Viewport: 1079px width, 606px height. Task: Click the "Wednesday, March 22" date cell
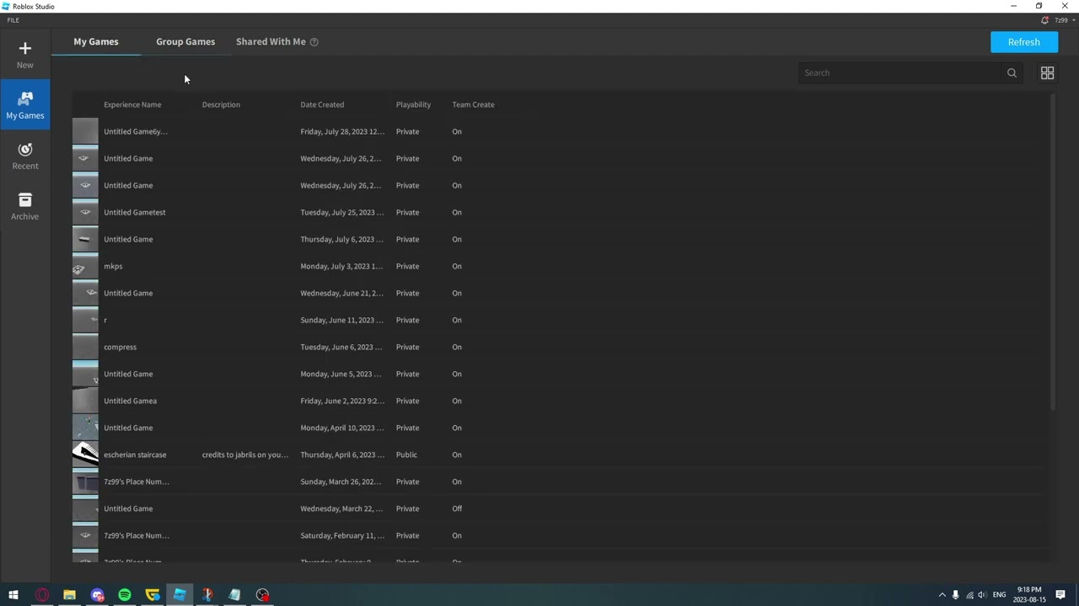point(342,509)
